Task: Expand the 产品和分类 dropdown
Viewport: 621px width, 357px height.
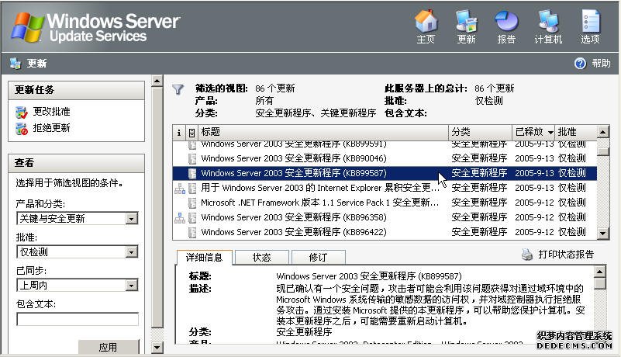Action: (132, 219)
